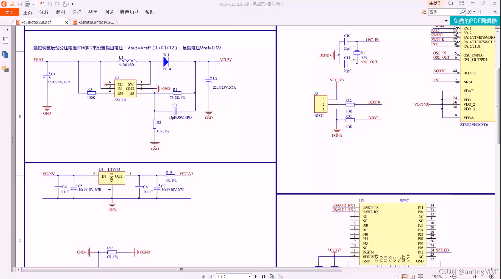The height and width of the screenshot is (279, 501).
Task: Open file with the folder icon
Action: [12, 4]
